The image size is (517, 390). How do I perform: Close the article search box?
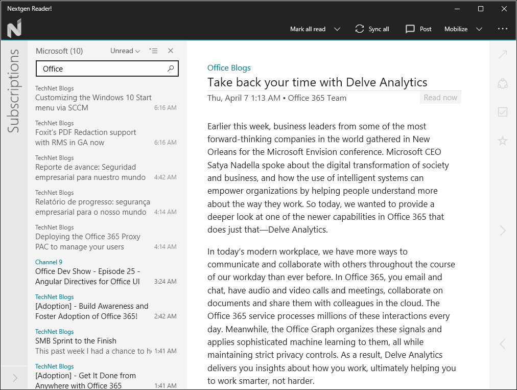point(171,51)
